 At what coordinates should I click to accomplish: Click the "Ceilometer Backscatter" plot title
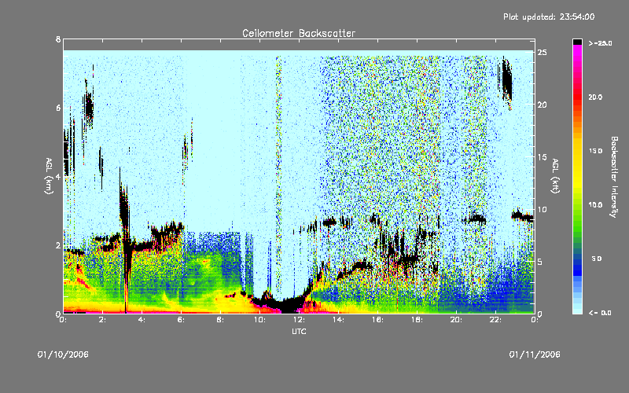coord(299,33)
